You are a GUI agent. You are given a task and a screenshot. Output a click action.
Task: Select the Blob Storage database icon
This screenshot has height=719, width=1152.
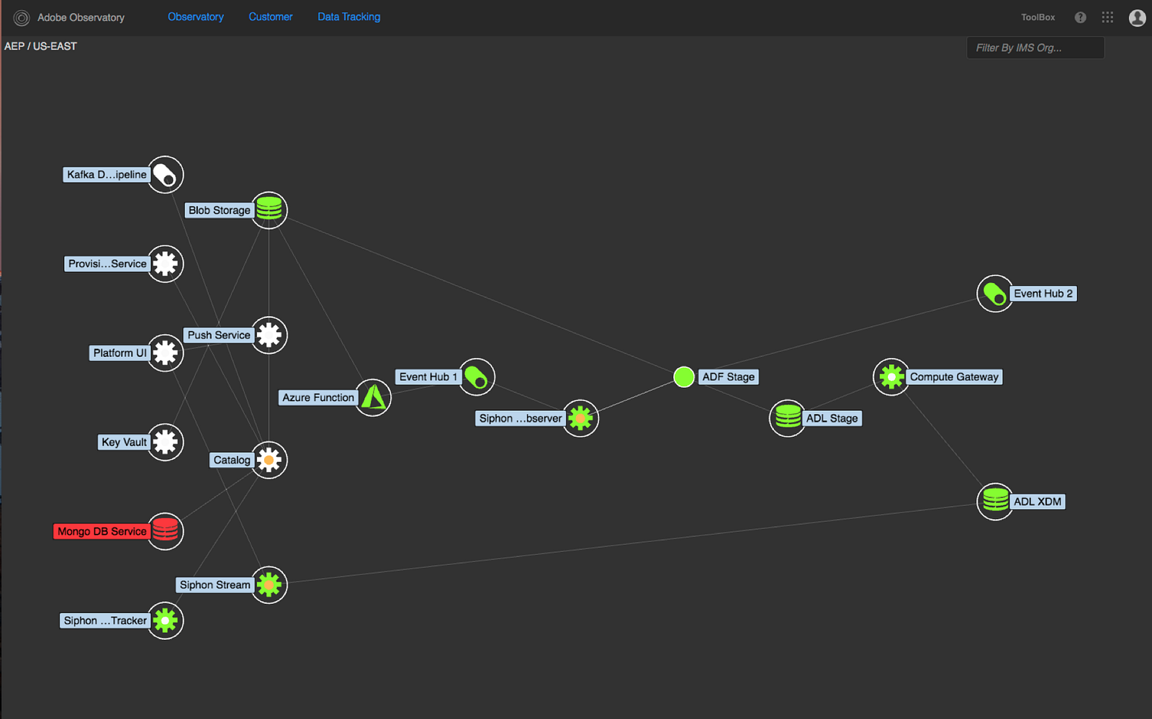[x=269, y=210]
